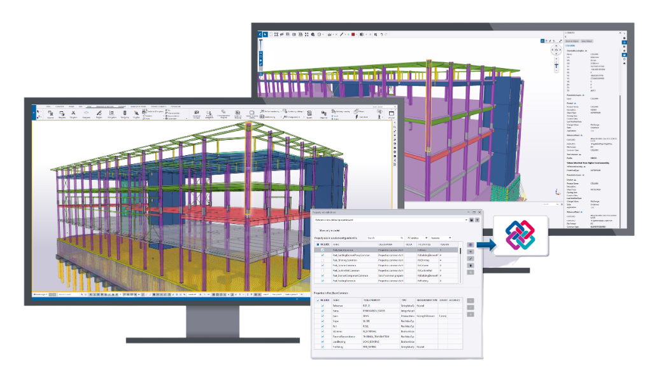The width and height of the screenshot is (652, 386).
Task: Open the version filter dropdown beside IFC entities
Action: click(441, 238)
